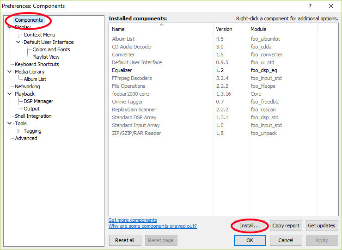This screenshot has height=250, width=342.
Task: Confirm preferences with the OK button
Action: click(x=250, y=240)
